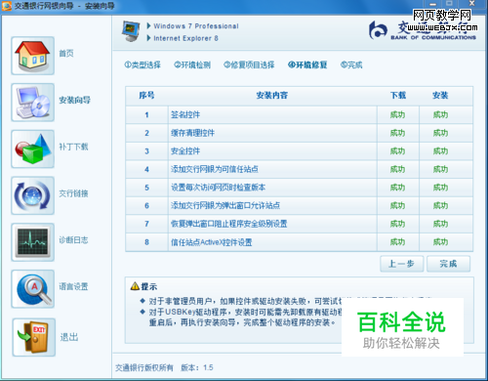
Task: Click the 补丁下载 sidebar label
Action: click(x=73, y=147)
